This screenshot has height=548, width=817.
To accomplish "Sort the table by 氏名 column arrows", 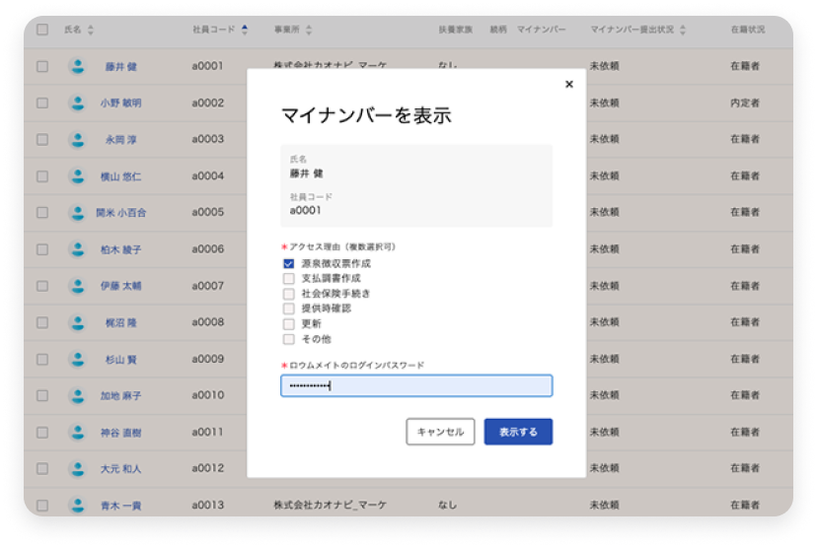I will point(91,31).
